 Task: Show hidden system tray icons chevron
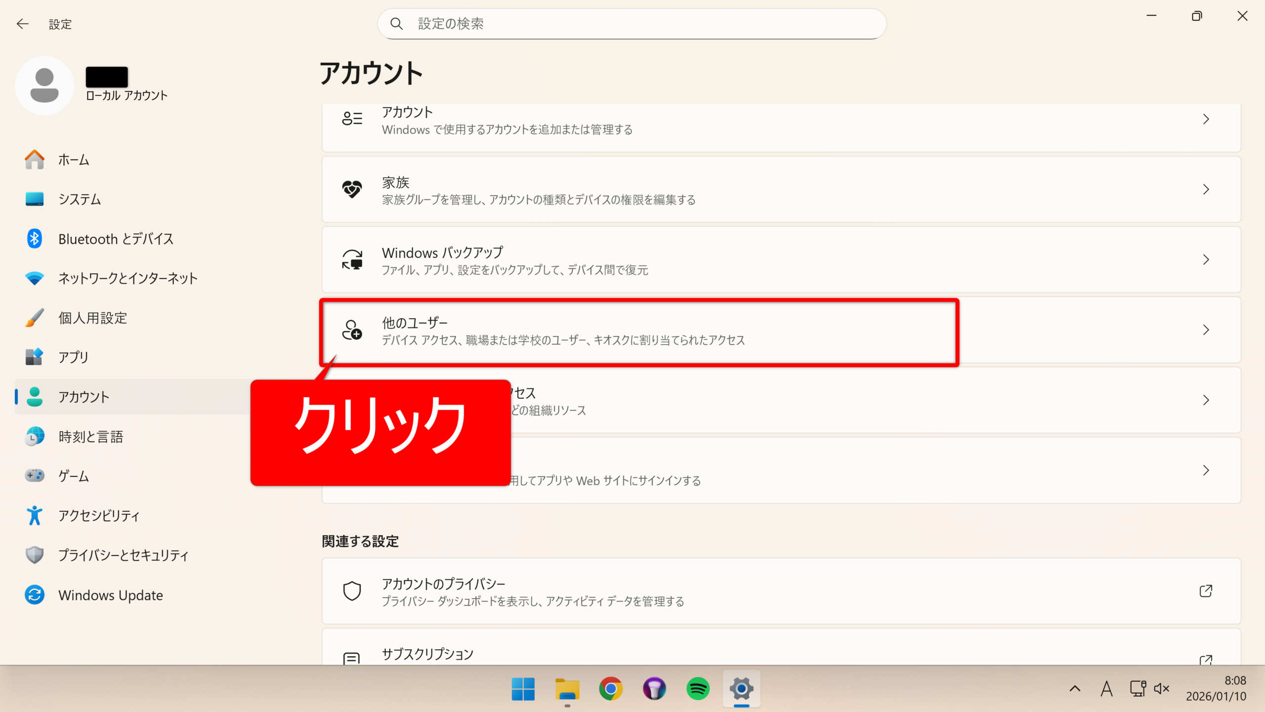pyautogui.click(x=1075, y=689)
